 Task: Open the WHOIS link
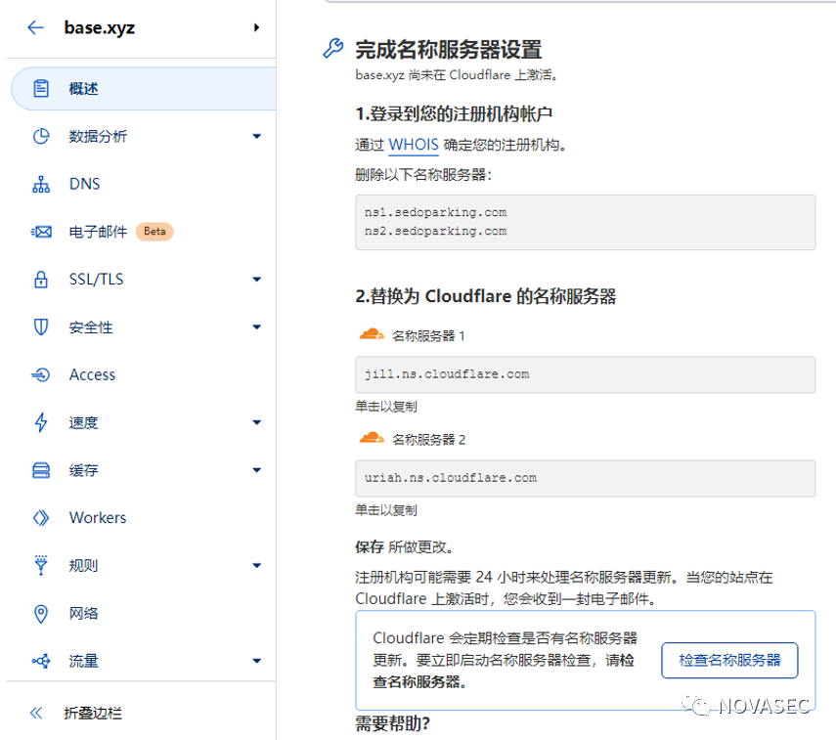(x=414, y=145)
